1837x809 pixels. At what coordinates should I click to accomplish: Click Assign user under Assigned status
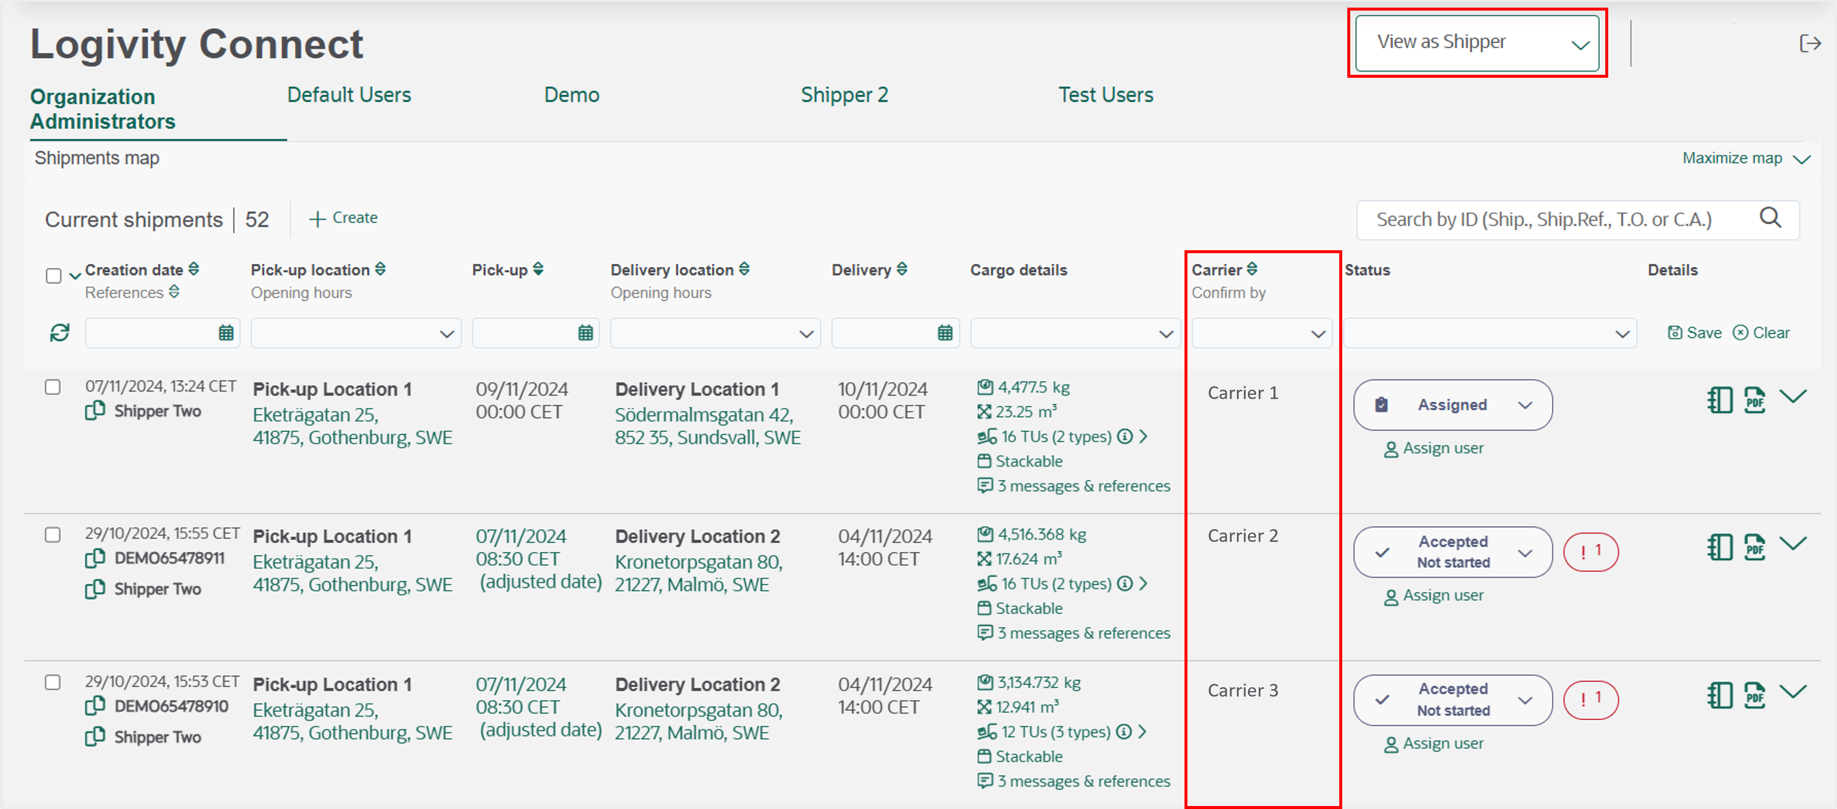(1434, 448)
